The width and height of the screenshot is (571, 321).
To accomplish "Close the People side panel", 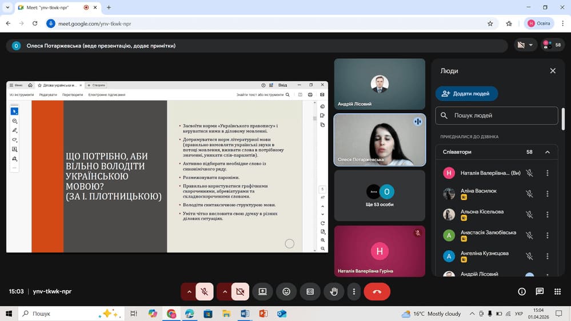I will coord(552,71).
